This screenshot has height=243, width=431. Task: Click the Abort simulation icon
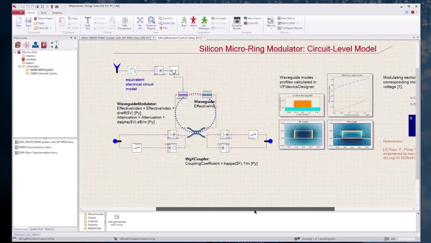click(193, 22)
